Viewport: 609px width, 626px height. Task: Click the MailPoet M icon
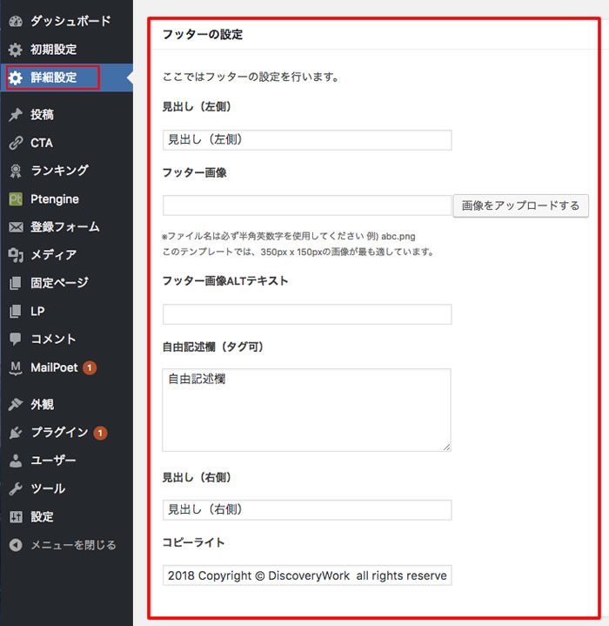[16, 367]
